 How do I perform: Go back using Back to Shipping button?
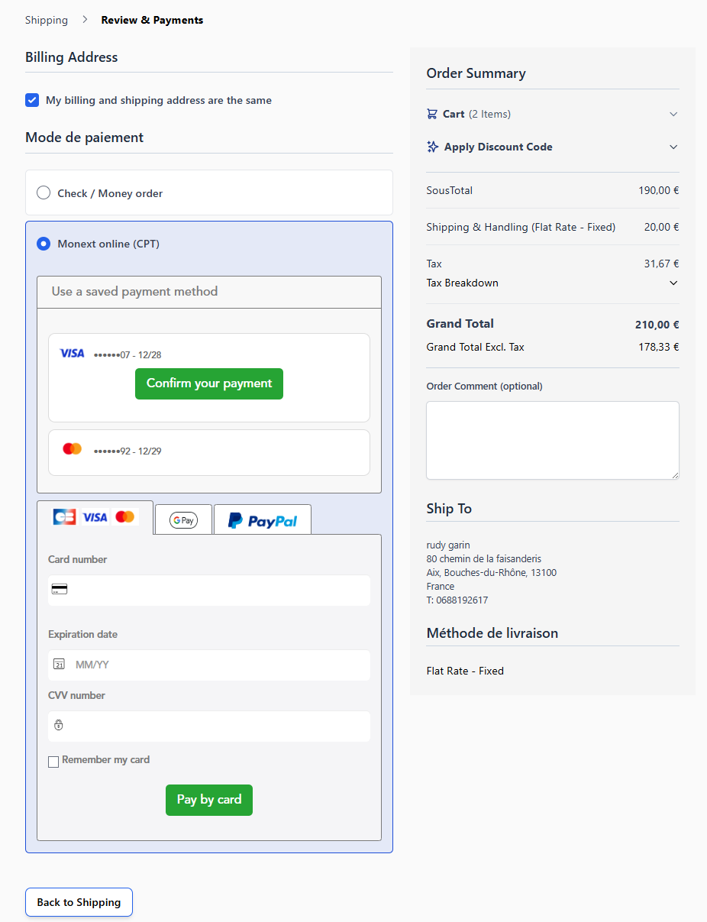(x=79, y=902)
